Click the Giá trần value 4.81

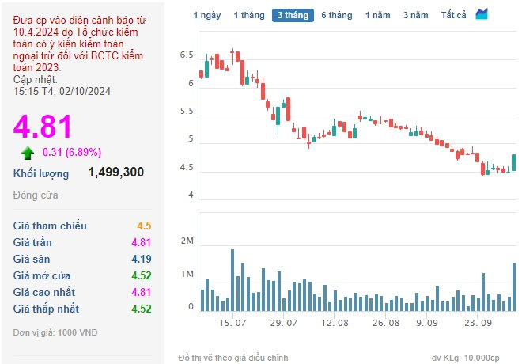pyautogui.click(x=141, y=242)
